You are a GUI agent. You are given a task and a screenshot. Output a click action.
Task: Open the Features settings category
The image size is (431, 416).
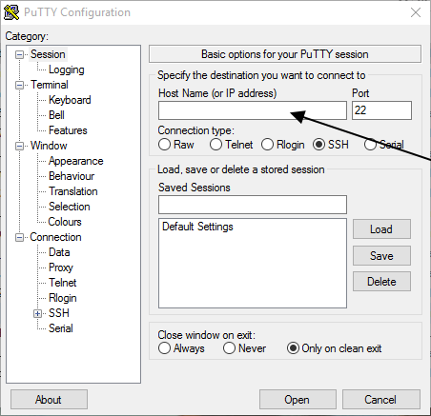point(68,130)
